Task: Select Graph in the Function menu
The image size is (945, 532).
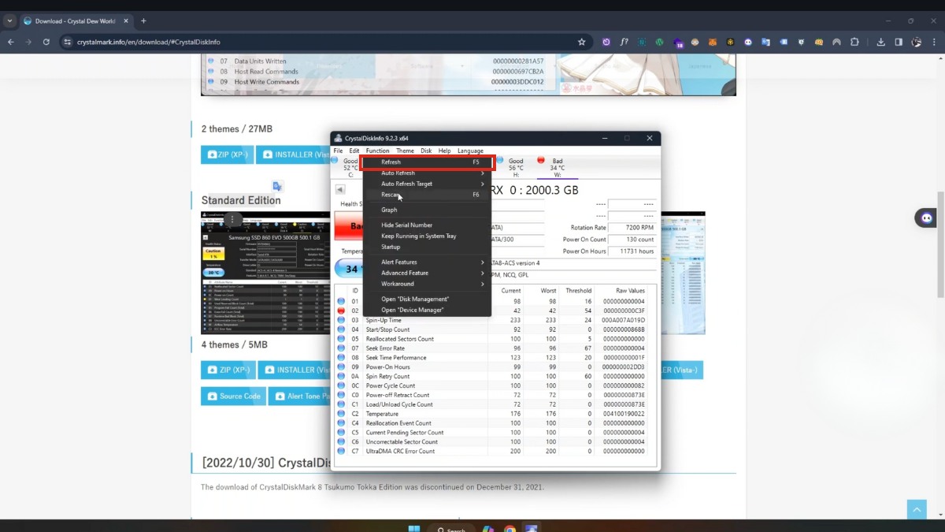Action: pyautogui.click(x=427, y=210)
